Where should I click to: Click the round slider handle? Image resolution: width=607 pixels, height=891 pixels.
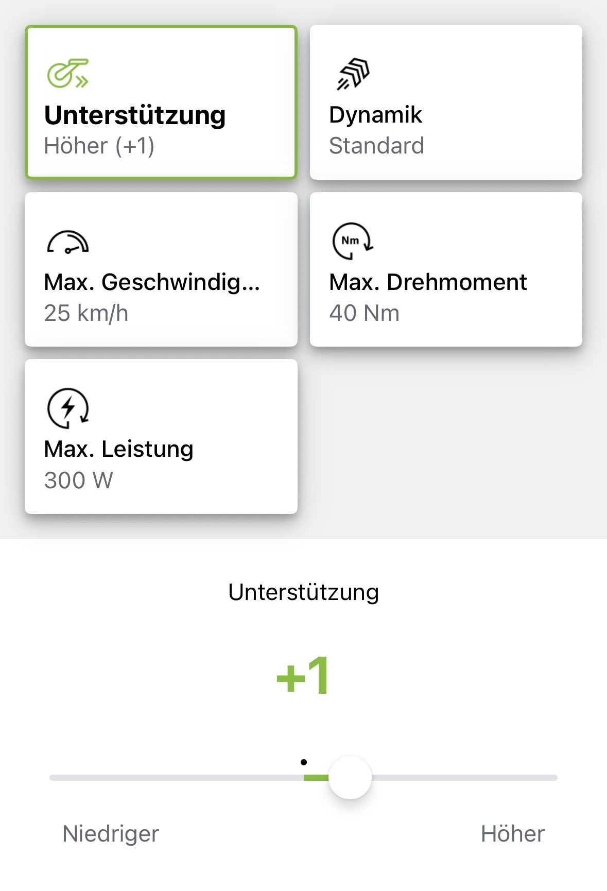[x=350, y=777]
